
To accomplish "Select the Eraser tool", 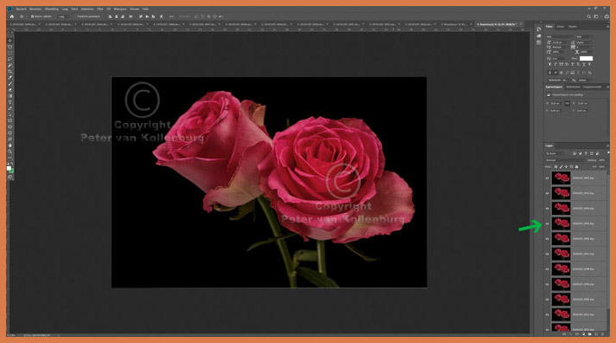I will [10, 90].
